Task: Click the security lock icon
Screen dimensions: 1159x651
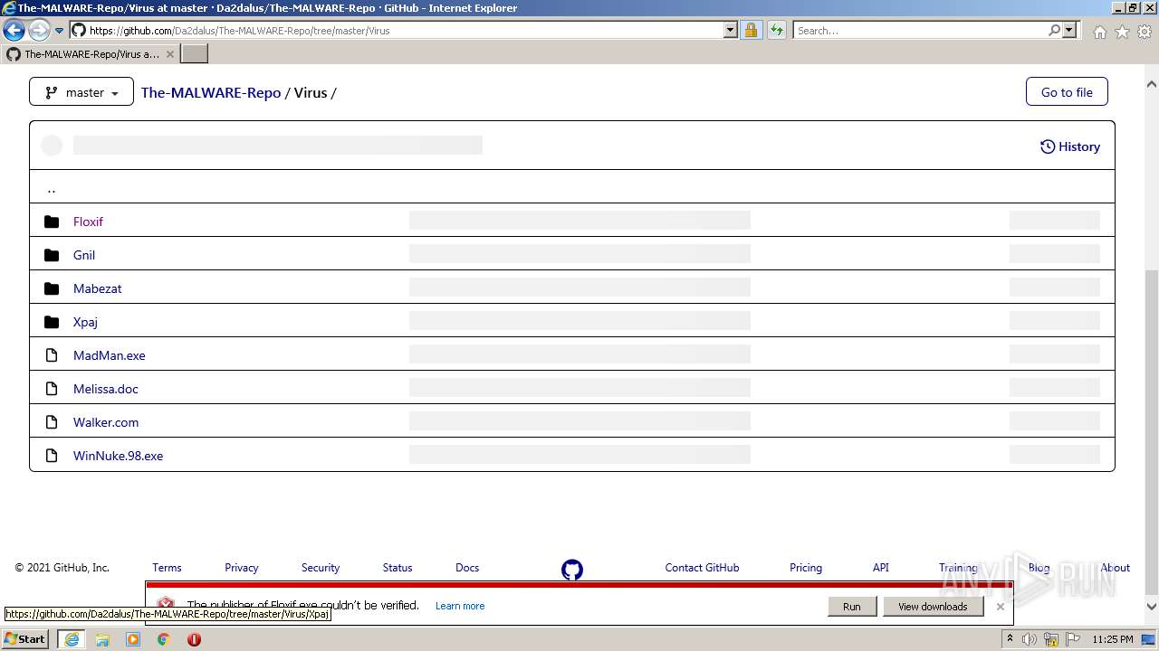Action: click(751, 31)
